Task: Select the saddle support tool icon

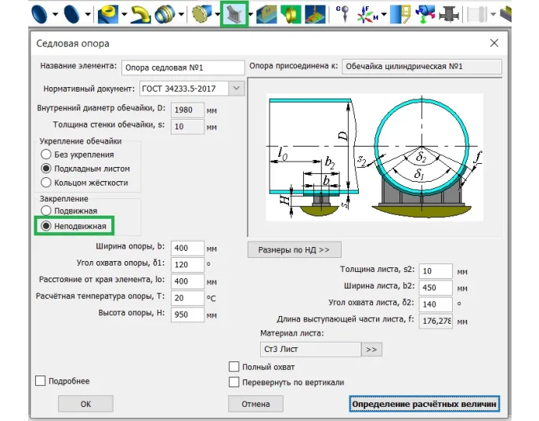Action: click(x=233, y=13)
